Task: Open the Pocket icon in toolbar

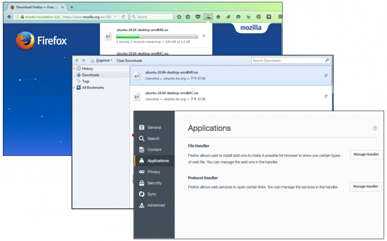Action: tap(198, 16)
